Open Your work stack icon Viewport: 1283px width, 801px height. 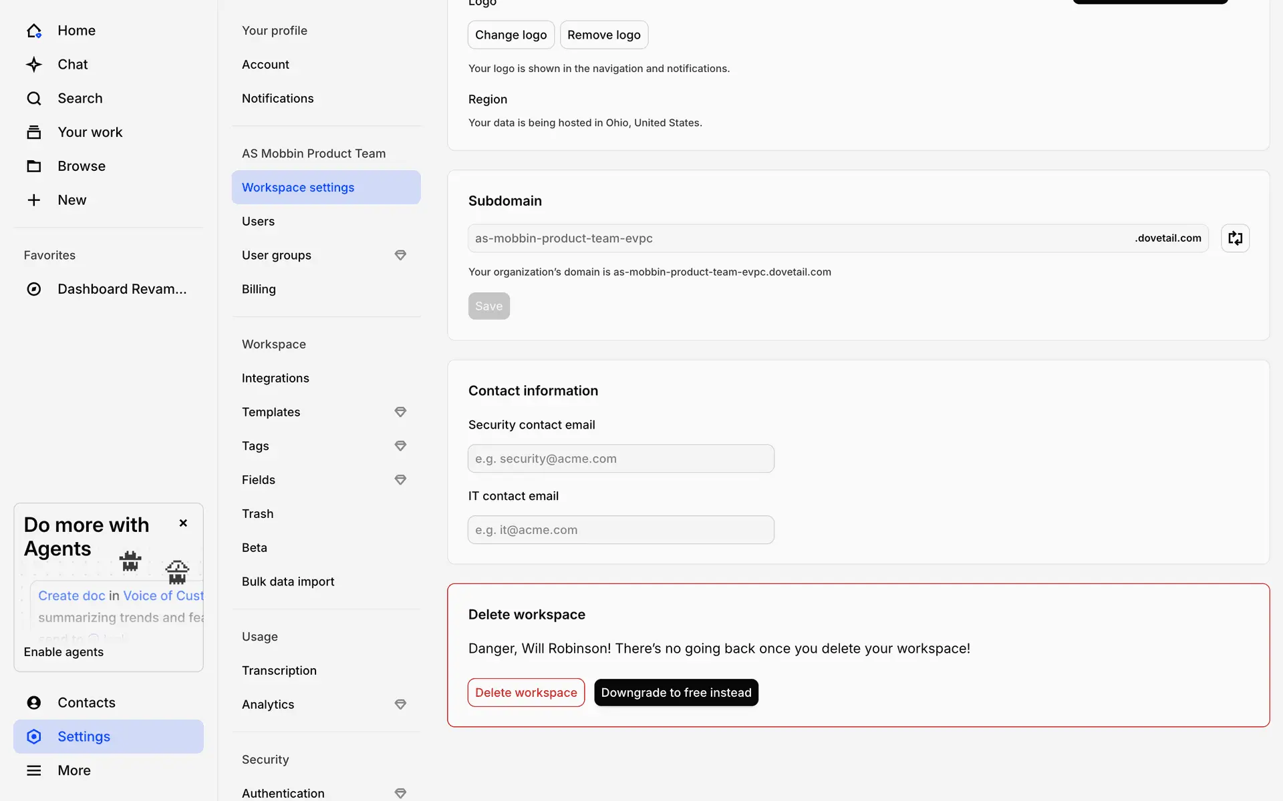pyautogui.click(x=34, y=132)
